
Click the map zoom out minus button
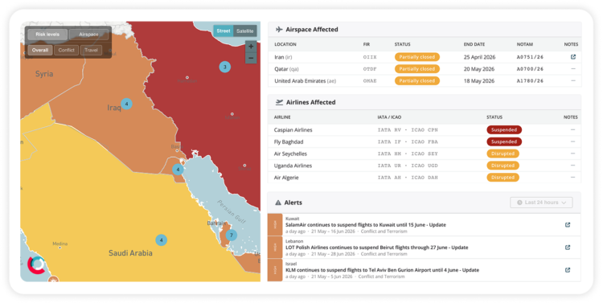251,58
